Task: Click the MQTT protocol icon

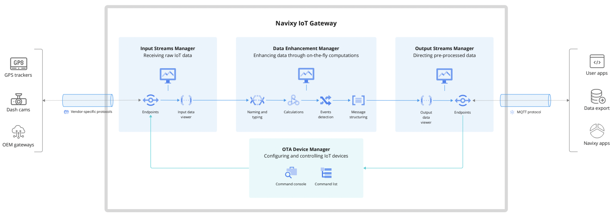Action: 512,112
